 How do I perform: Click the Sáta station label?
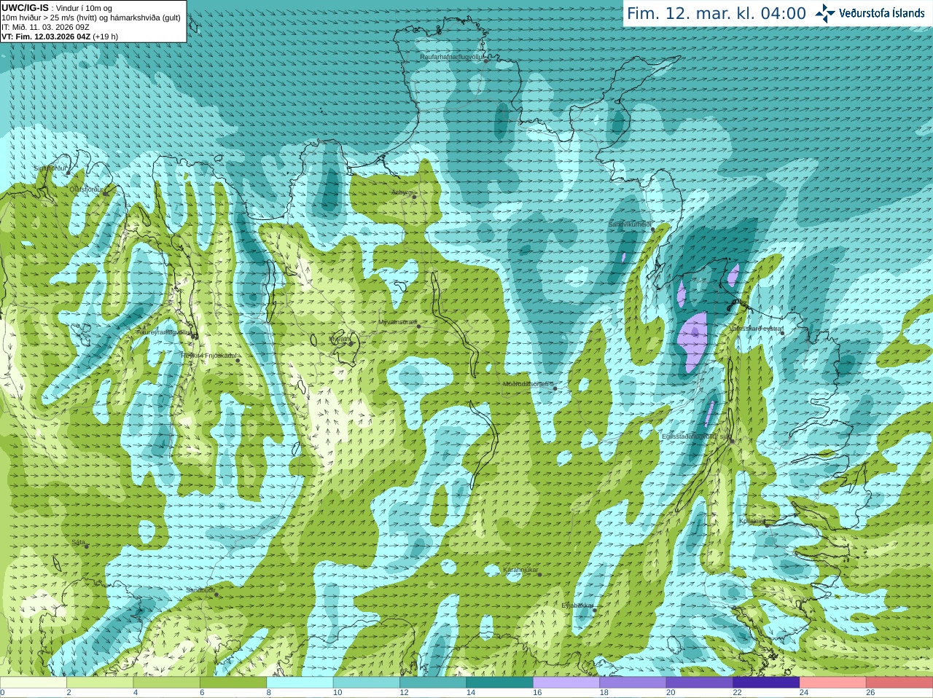(x=79, y=542)
